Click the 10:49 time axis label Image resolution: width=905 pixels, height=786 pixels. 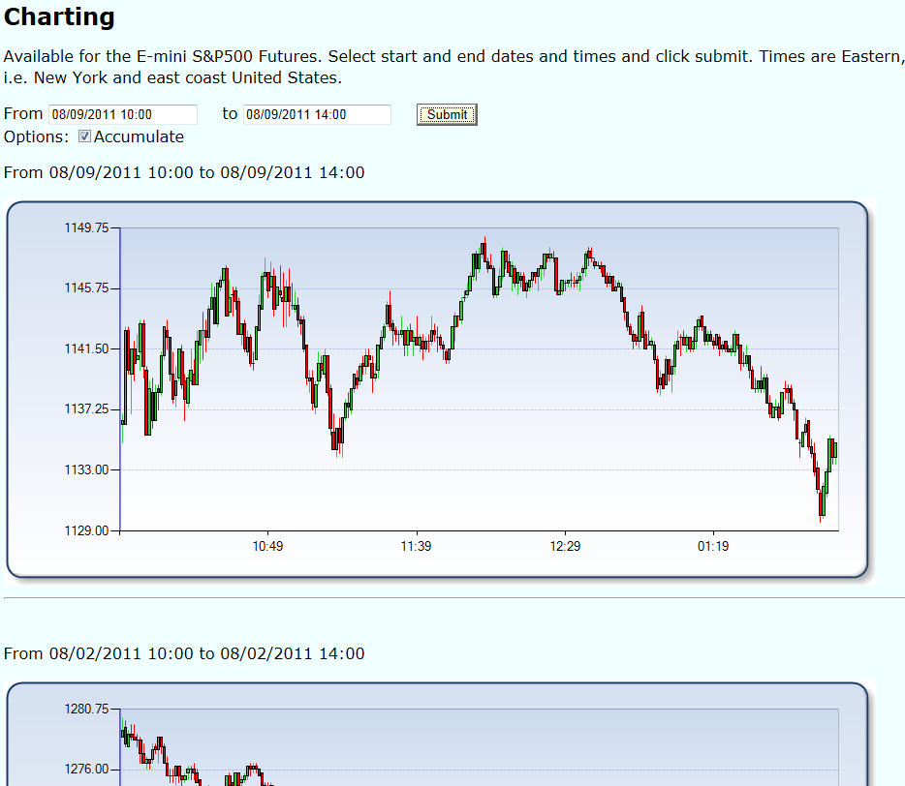click(267, 546)
